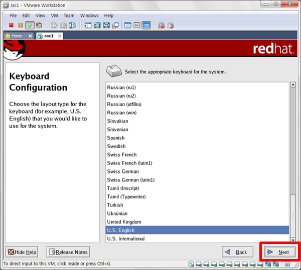Open the Help menu
This screenshot has width=301, height=270.
(109, 15)
